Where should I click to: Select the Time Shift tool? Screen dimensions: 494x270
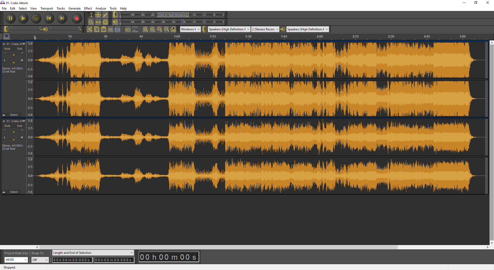click(x=98, y=22)
